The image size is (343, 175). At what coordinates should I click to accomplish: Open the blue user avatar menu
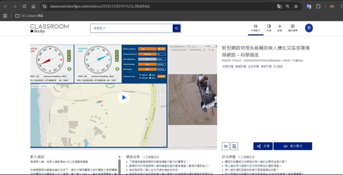[308, 28]
